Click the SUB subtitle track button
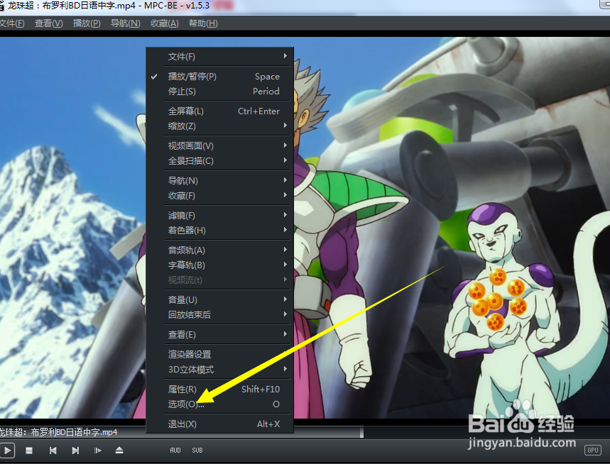 click(197, 451)
